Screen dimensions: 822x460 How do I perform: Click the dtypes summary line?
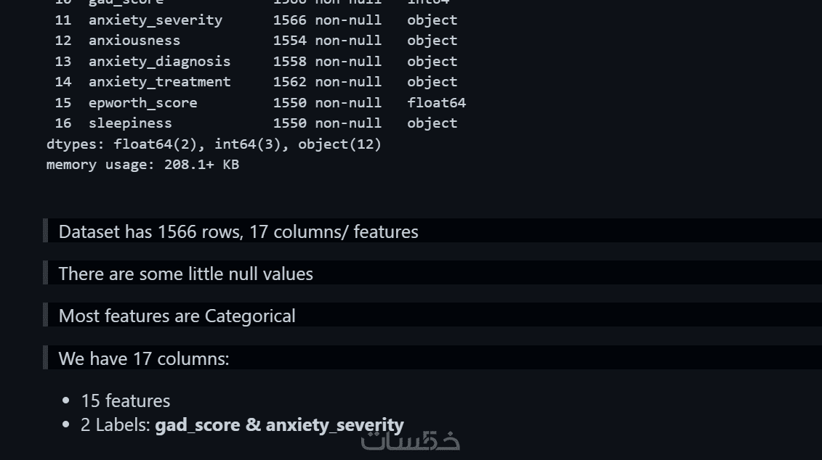(x=214, y=144)
